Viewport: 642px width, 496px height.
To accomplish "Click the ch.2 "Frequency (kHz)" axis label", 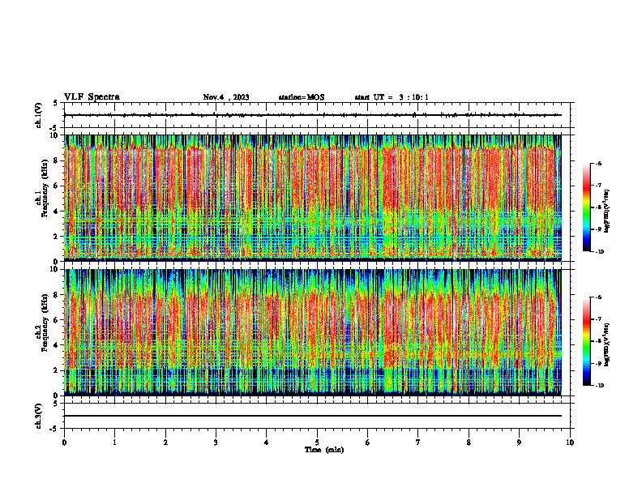I will coord(45,323).
